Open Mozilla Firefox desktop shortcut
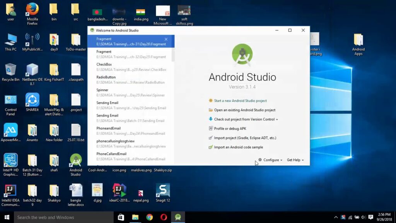The height and width of the screenshot is (223, 396). pyautogui.click(x=32, y=14)
